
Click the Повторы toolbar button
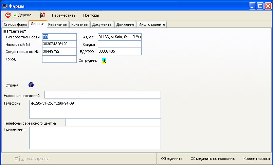91,15
